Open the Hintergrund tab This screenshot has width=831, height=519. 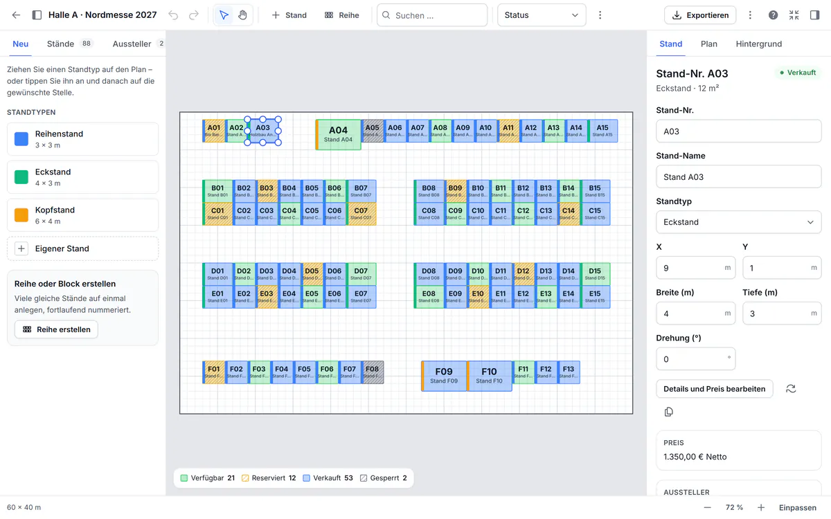[758, 44]
